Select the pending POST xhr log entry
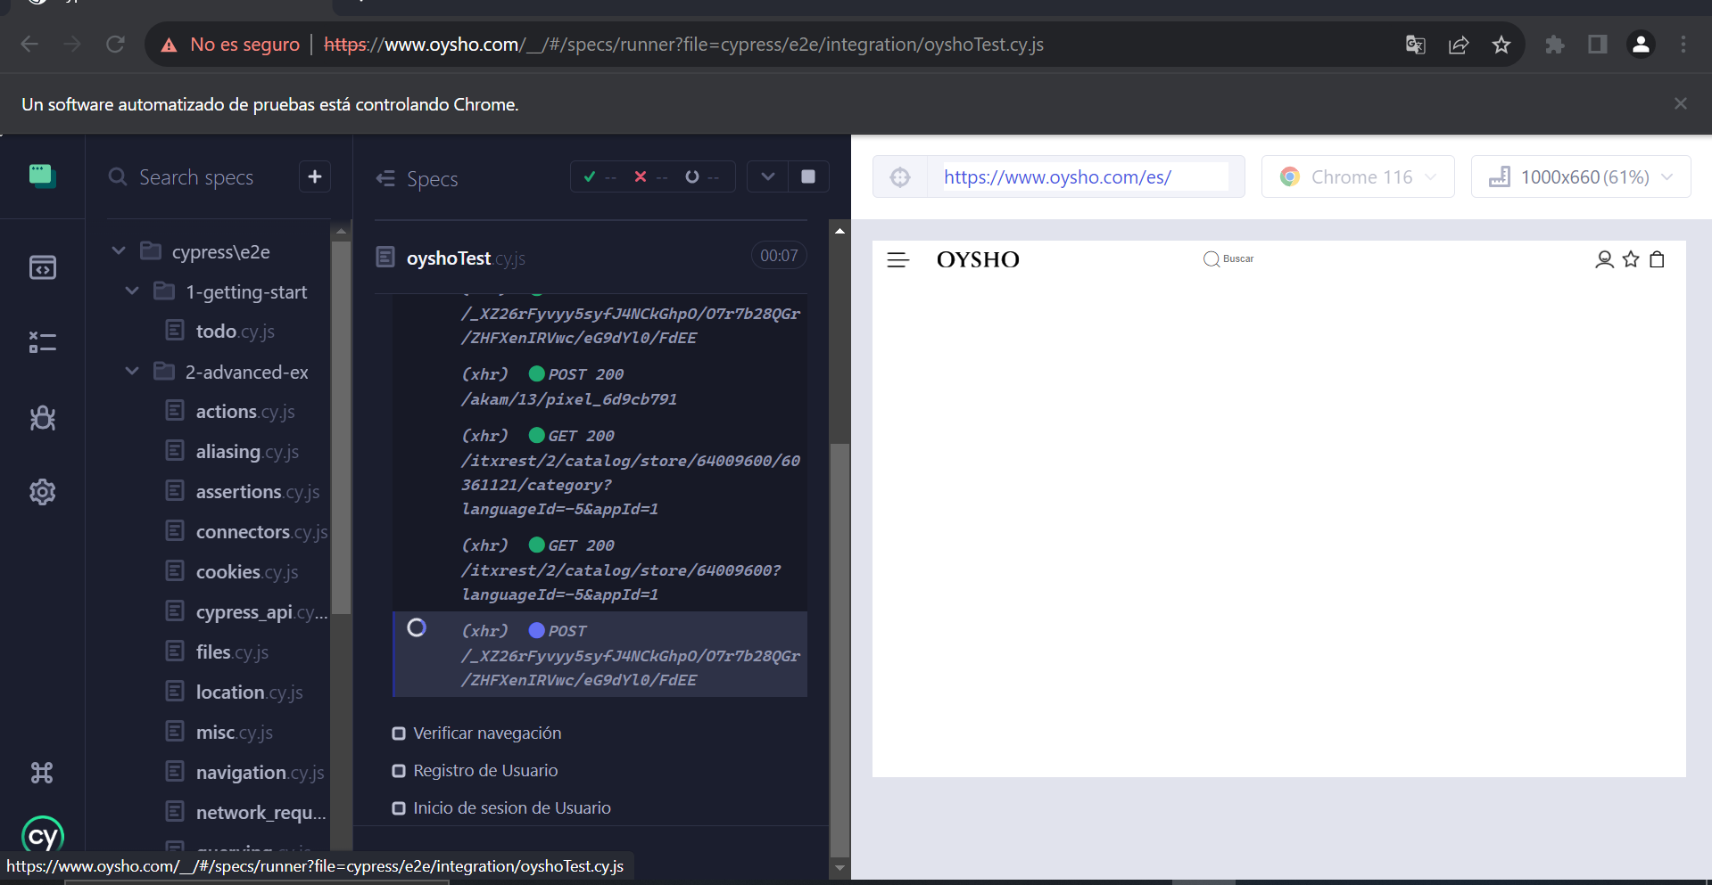The image size is (1712, 885). (x=600, y=654)
